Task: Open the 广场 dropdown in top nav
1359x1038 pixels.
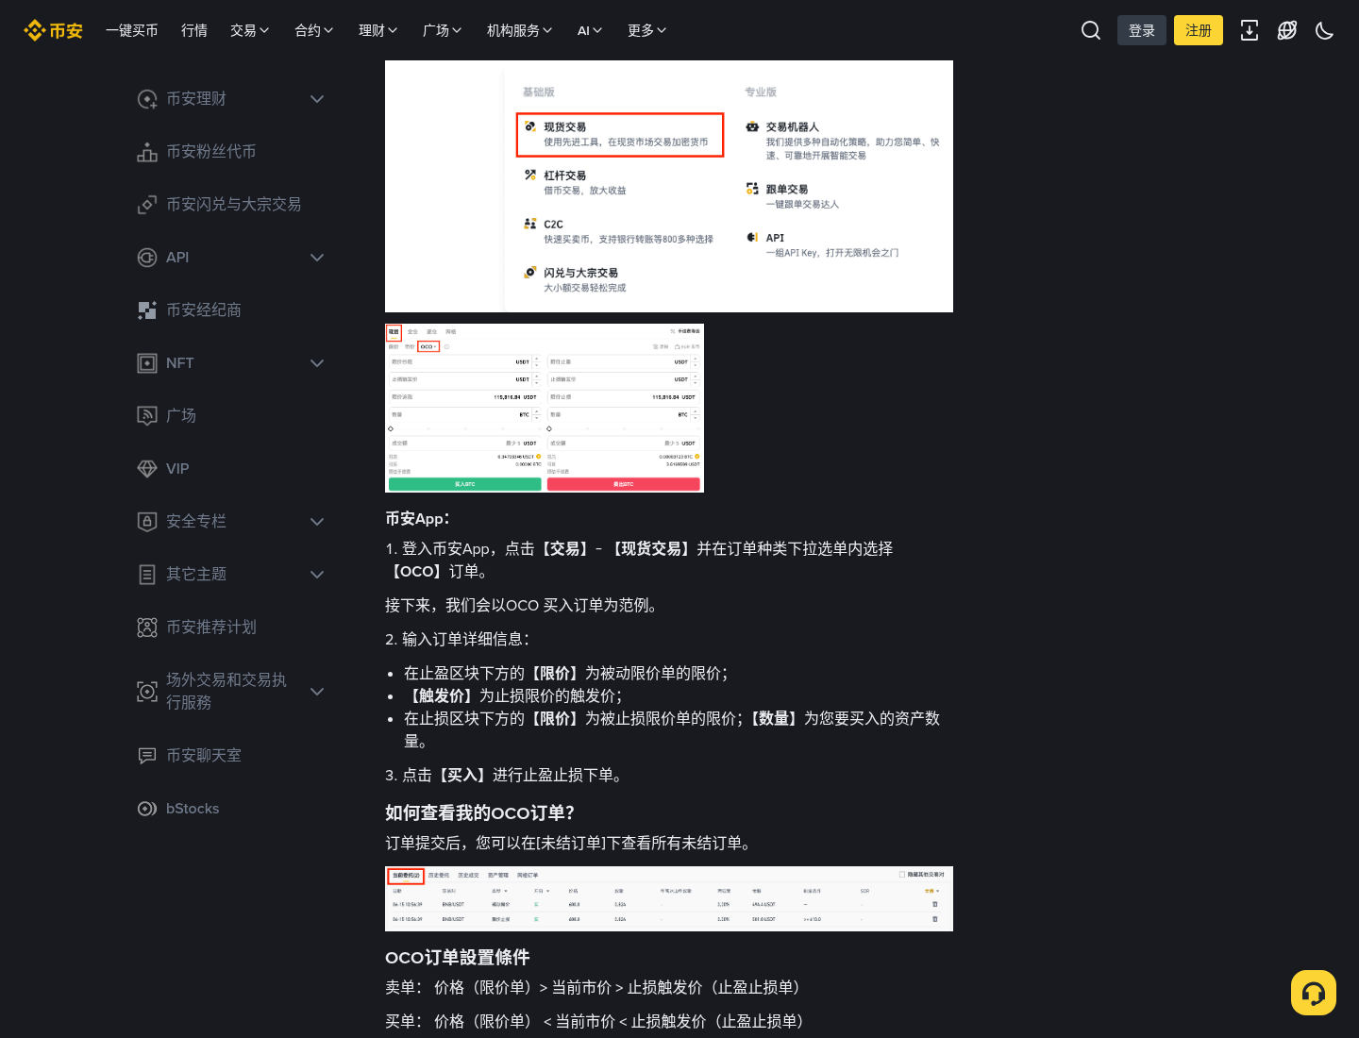Action: coord(443,30)
